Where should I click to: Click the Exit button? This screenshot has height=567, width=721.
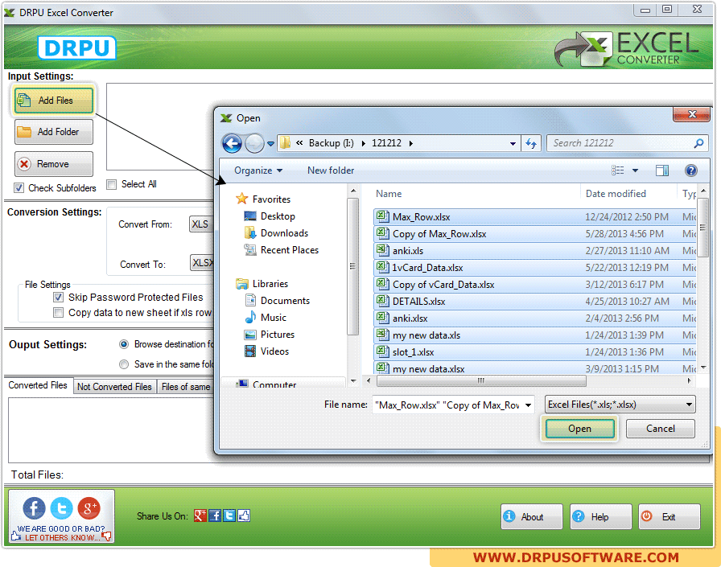point(669,517)
